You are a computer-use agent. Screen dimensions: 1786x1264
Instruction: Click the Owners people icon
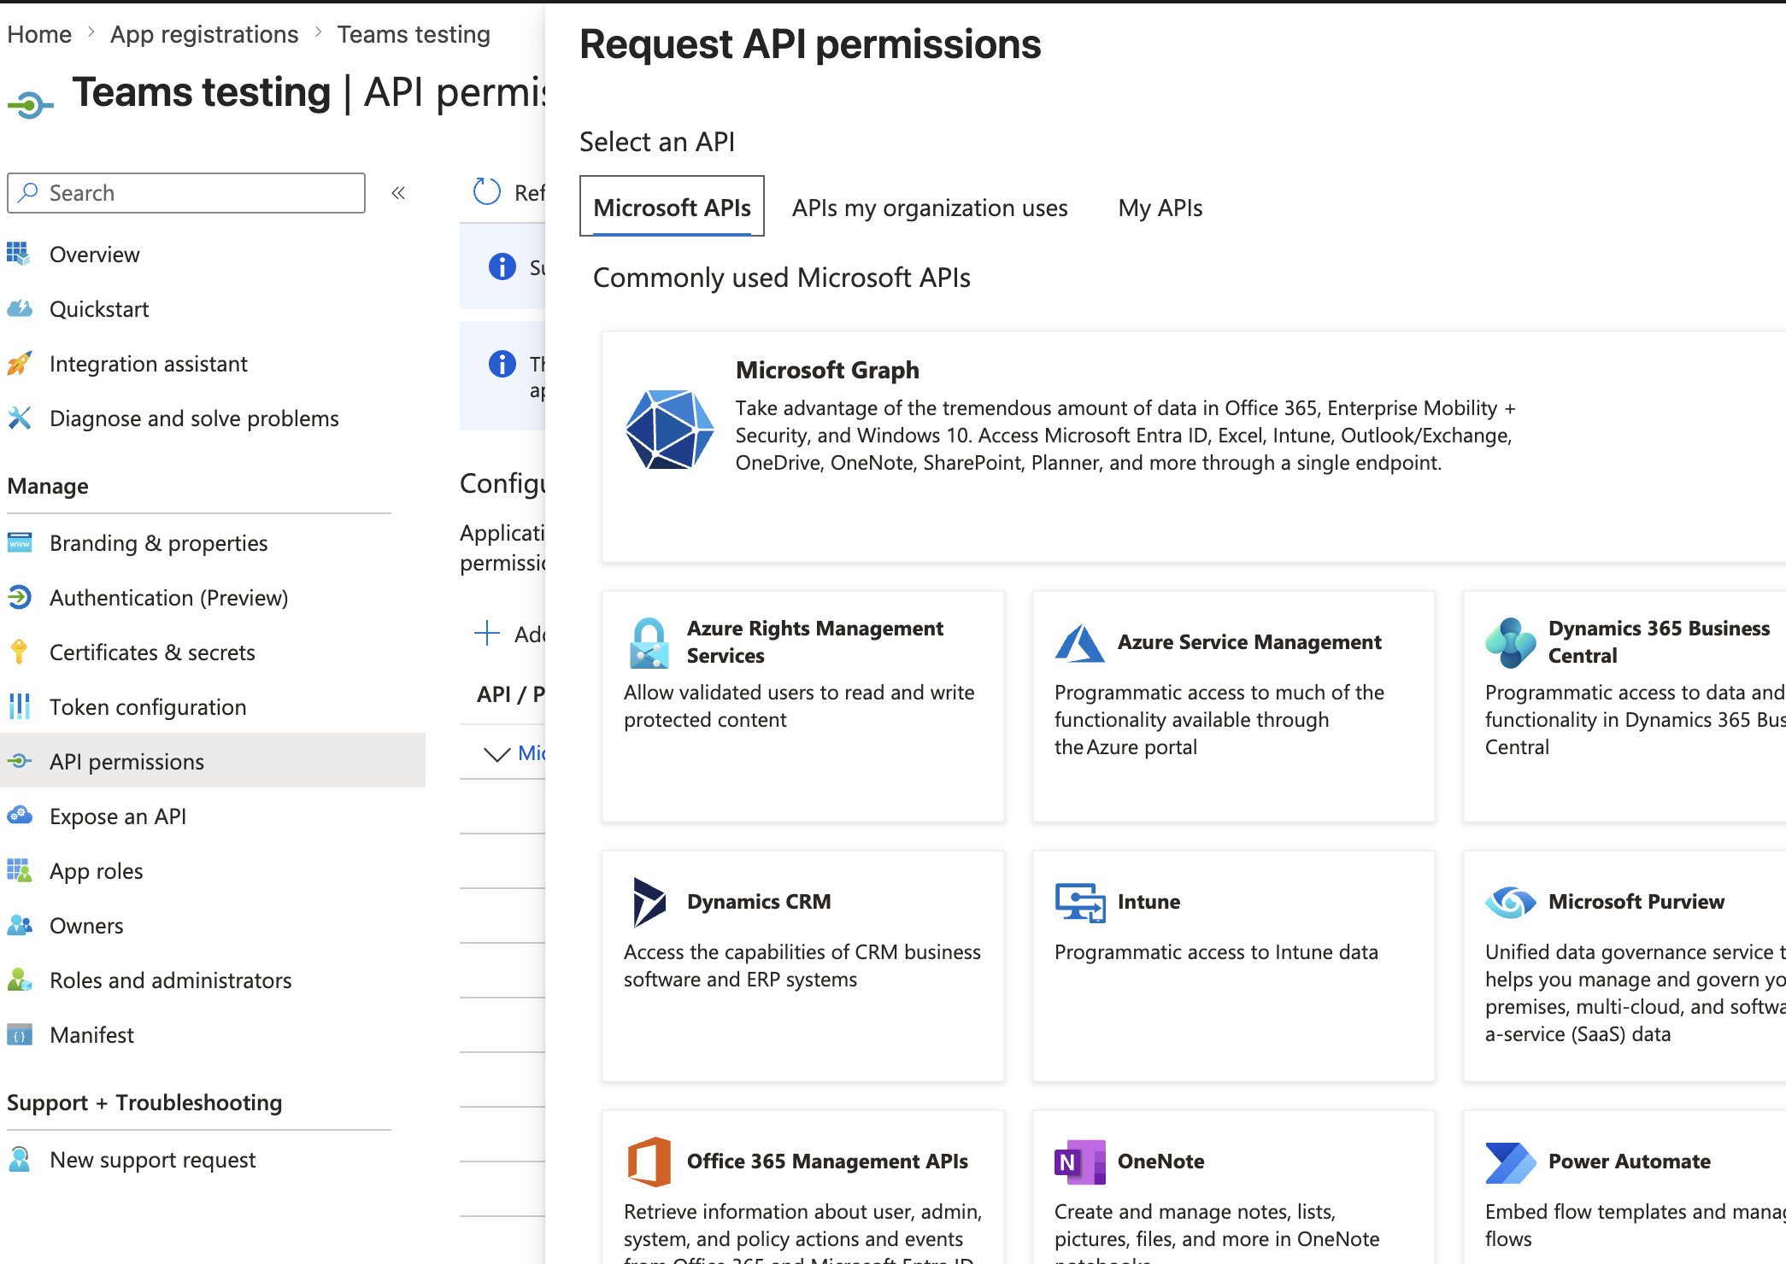point(19,925)
